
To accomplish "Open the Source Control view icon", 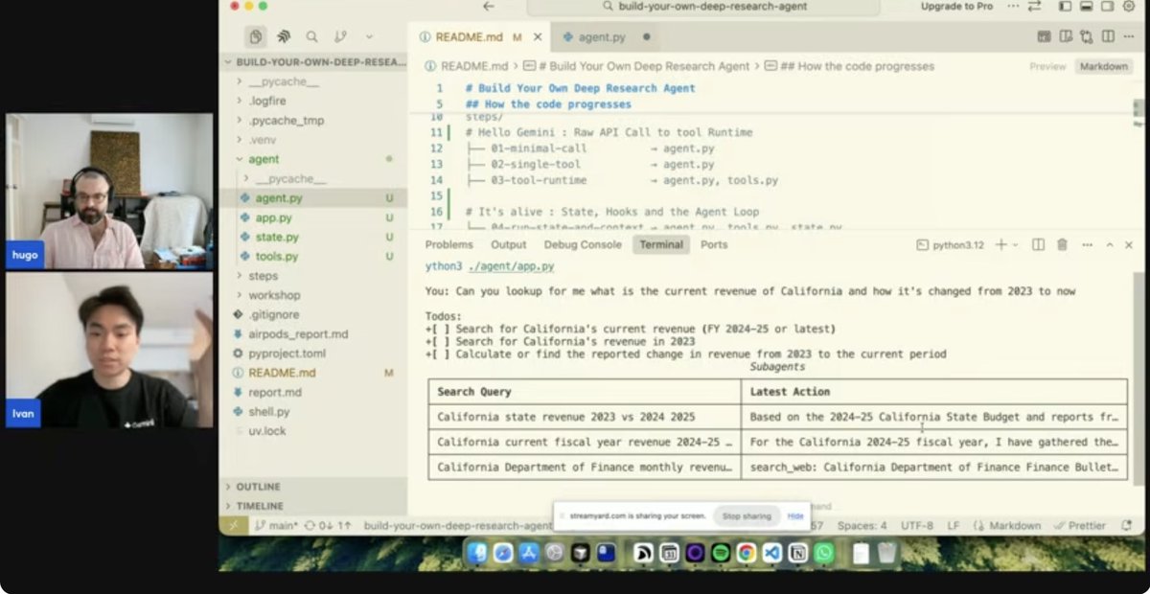I will click(x=340, y=36).
